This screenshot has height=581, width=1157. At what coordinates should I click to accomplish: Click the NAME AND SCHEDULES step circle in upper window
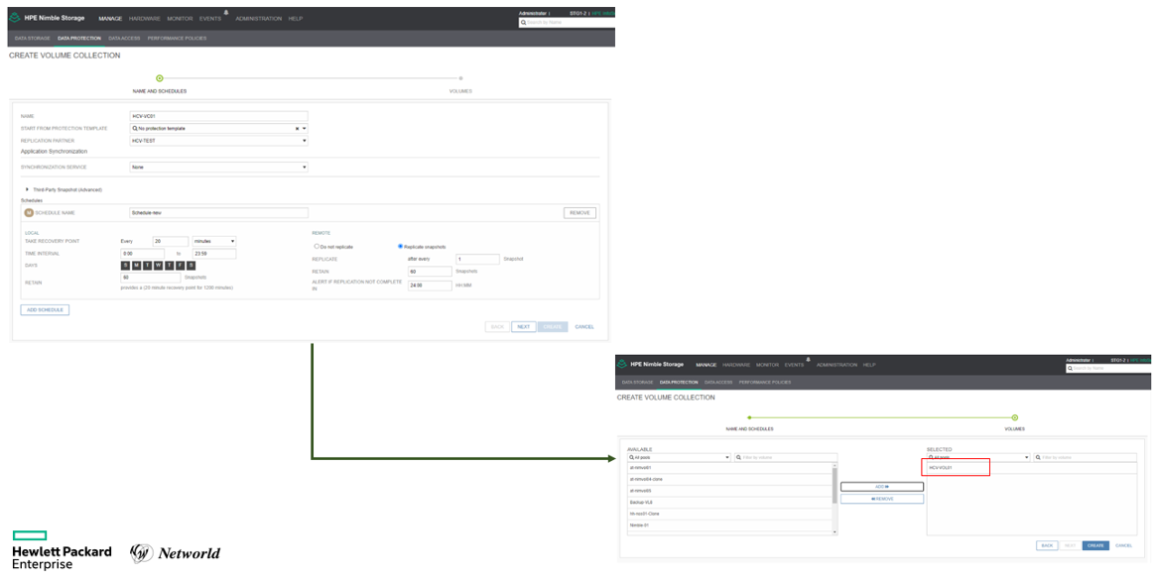[160, 78]
